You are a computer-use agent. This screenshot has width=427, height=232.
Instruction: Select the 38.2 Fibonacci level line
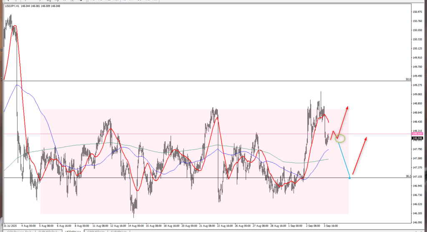pyautogui.click(x=208, y=178)
